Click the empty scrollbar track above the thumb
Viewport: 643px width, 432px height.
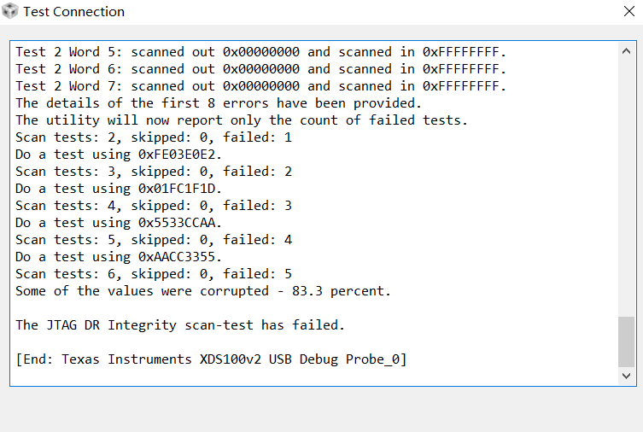pos(627,188)
